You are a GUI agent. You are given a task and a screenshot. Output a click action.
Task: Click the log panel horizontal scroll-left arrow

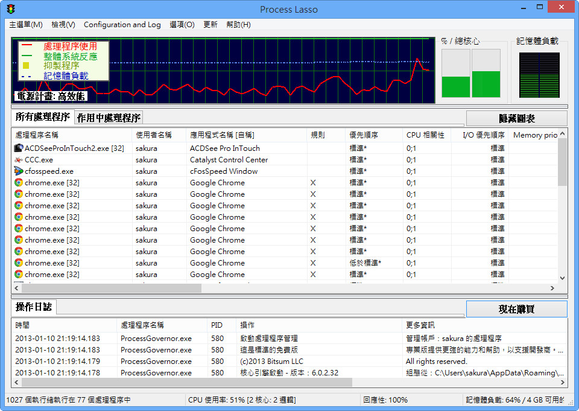(16, 382)
